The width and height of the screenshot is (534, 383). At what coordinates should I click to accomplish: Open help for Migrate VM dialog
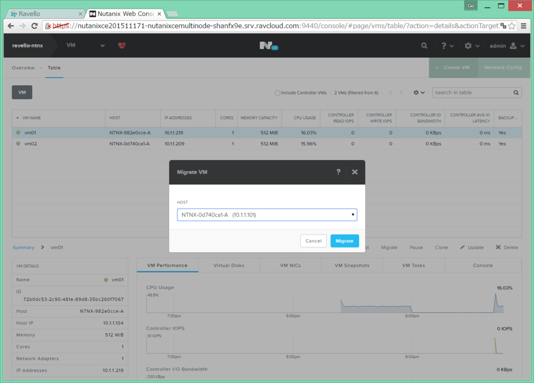[x=338, y=172]
